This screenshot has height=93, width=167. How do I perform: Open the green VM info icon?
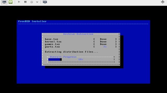coord(10,2)
